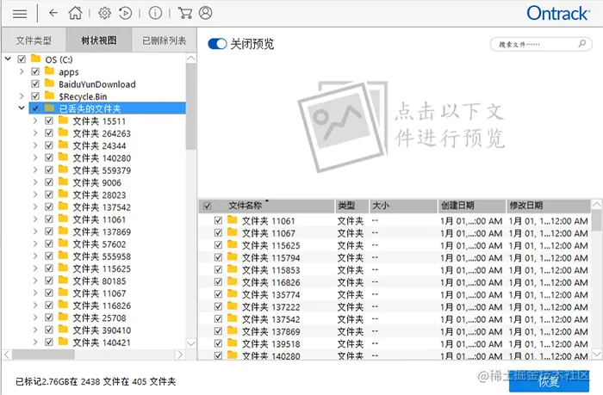
Task: Expand 文件夹 24344 in tree
Action: (35, 145)
